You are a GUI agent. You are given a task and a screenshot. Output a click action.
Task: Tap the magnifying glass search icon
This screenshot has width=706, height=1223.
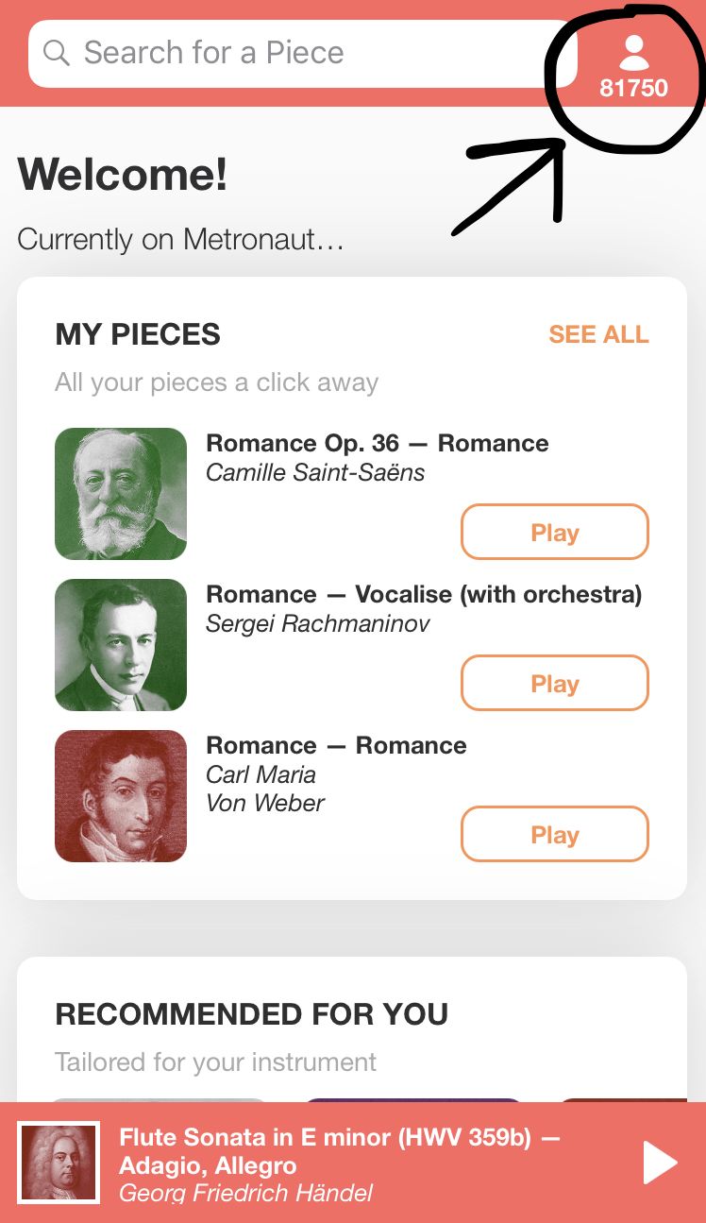57,53
